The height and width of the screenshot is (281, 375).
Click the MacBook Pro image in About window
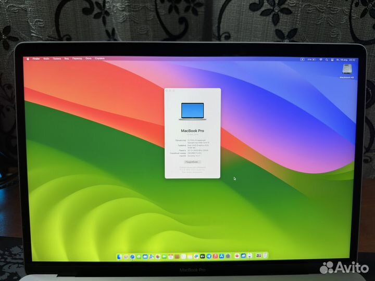[x=193, y=111]
